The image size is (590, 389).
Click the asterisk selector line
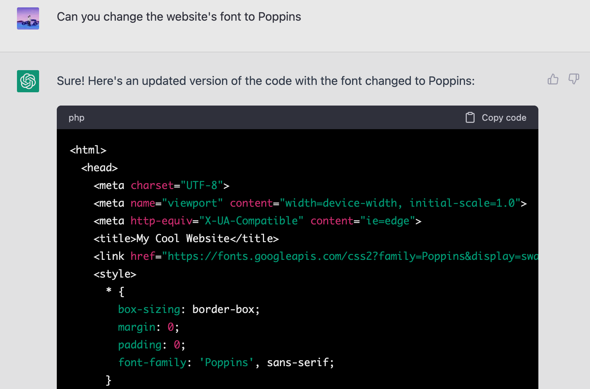point(115,292)
